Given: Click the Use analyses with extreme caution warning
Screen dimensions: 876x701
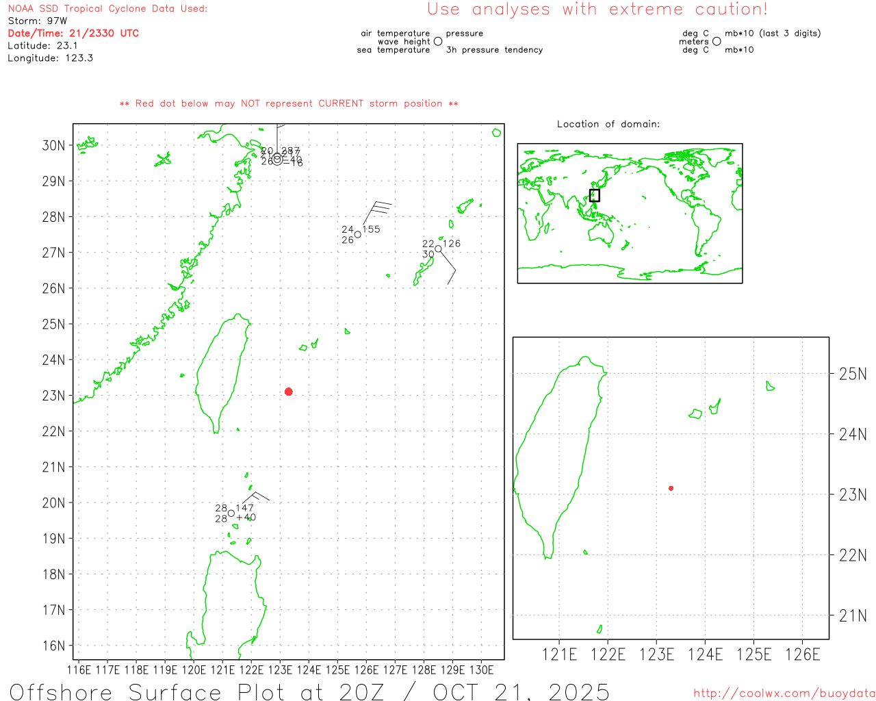Looking at the screenshot, I should click(597, 9).
